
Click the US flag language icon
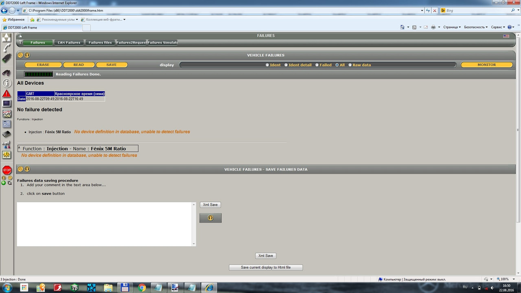point(506,36)
